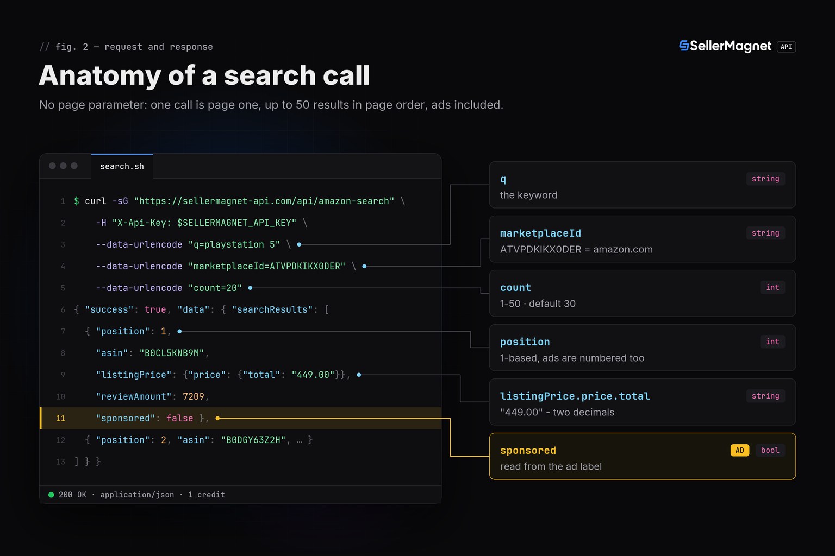Select the search.sh tab
This screenshot has height=556, width=835.
pos(122,166)
